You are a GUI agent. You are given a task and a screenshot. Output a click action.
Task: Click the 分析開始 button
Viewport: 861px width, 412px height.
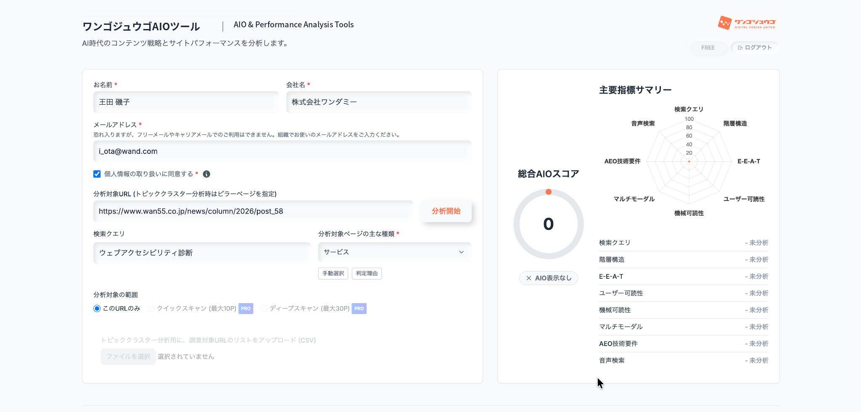[x=446, y=211]
